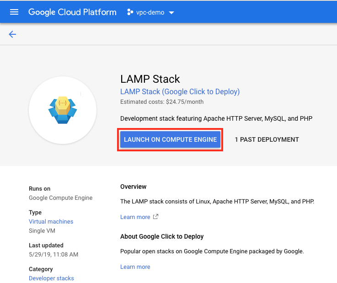Viewport: 337px width, 283px height.
Task: Open the Virtual machines type link
Action: coord(51,221)
